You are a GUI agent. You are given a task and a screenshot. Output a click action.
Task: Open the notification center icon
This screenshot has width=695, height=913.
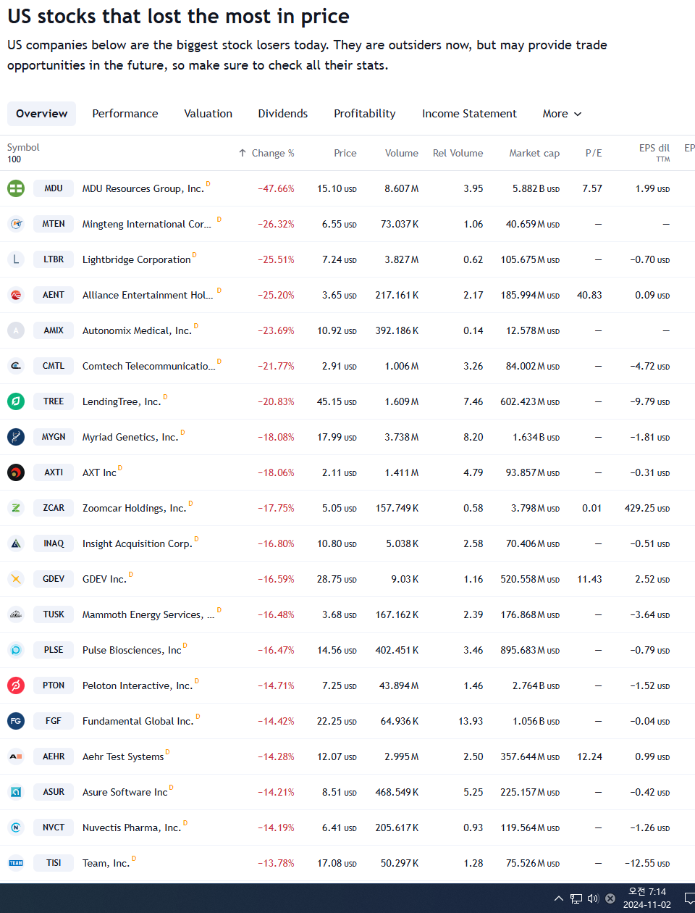(x=689, y=899)
